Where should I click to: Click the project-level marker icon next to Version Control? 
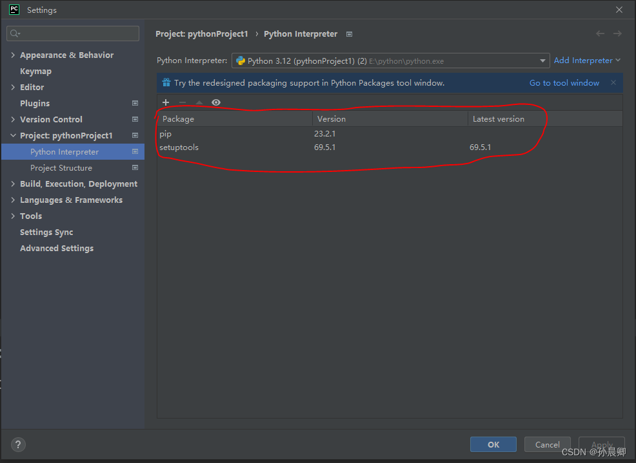(x=135, y=120)
